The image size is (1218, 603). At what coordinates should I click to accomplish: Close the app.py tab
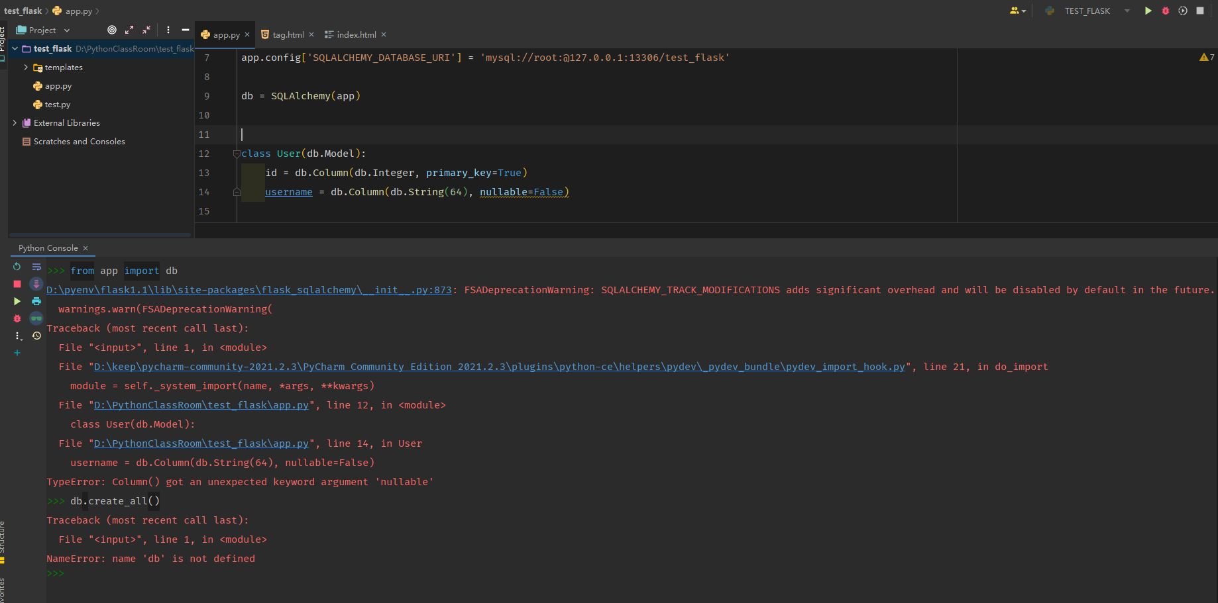click(247, 34)
